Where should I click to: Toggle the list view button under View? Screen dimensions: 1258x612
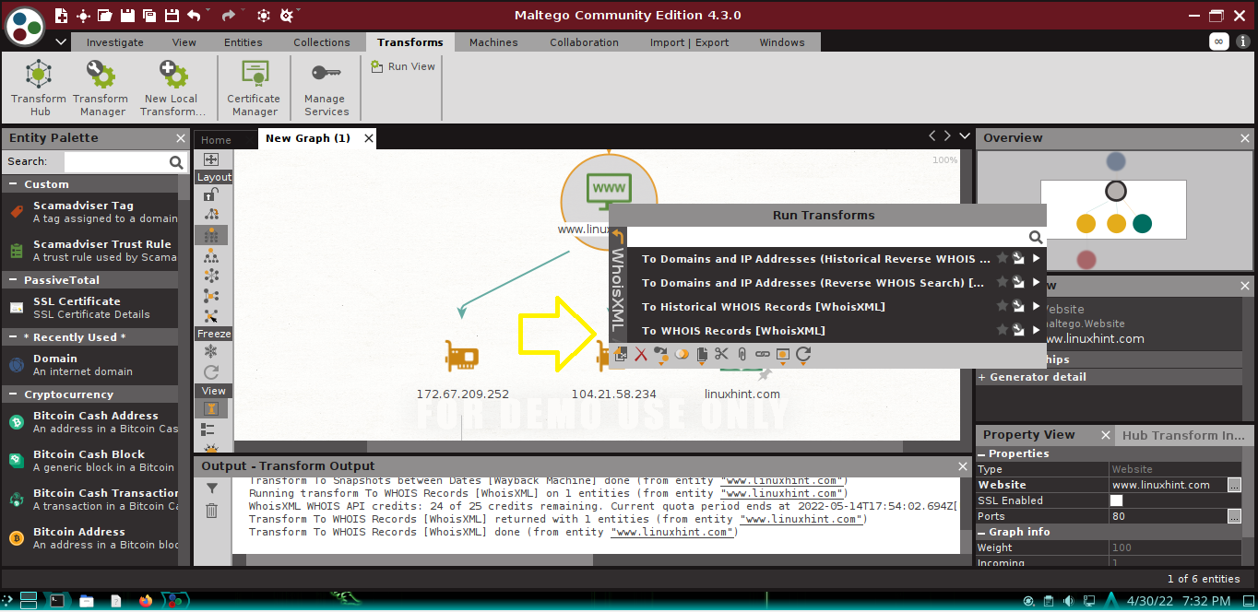[208, 429]
